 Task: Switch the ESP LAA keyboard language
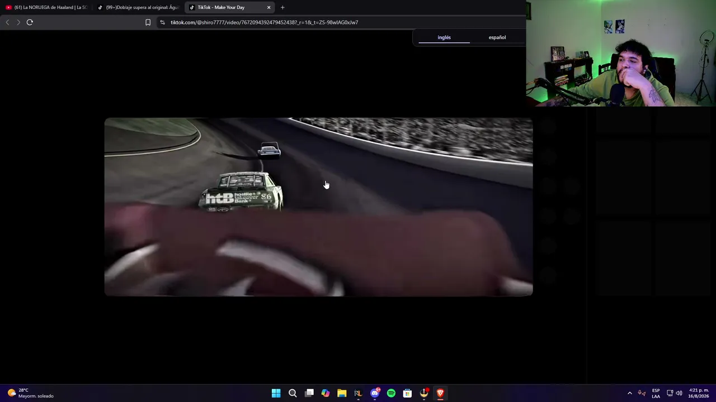click(656, 393)
